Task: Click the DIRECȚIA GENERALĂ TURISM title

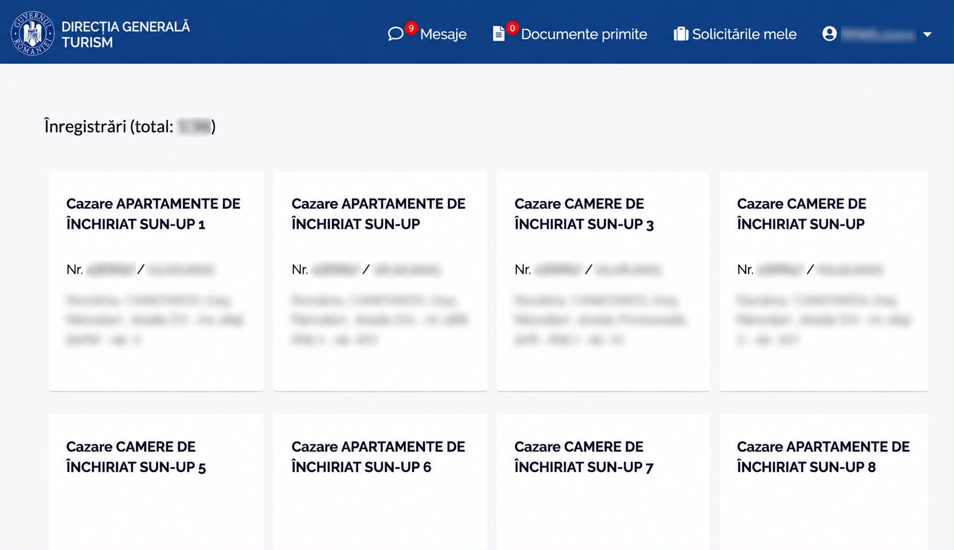Action: (125, 34)
